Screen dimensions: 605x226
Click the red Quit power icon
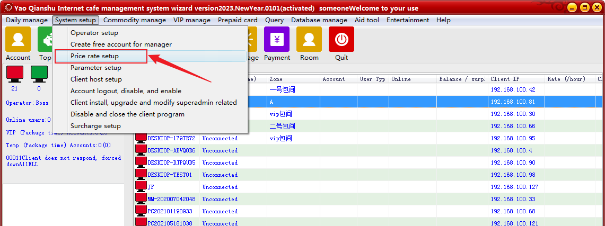(341, 39)
